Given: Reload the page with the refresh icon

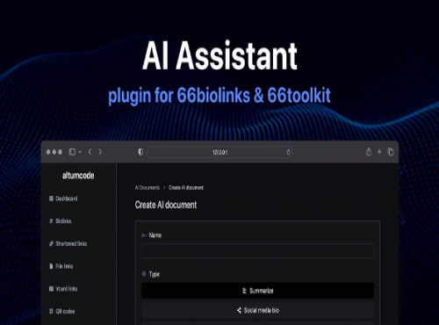Looking at the screenshot, I should point(288,152).
